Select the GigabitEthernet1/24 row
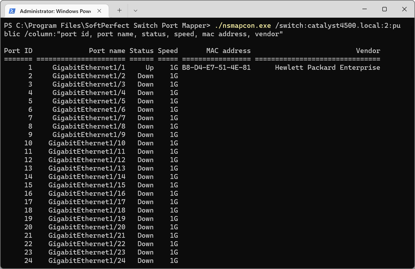415x269 pixels. point(87,261)
